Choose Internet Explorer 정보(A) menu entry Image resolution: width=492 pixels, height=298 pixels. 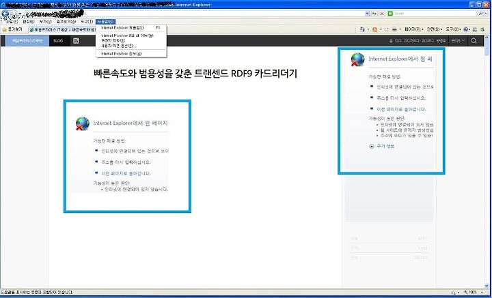pos(131,54)
